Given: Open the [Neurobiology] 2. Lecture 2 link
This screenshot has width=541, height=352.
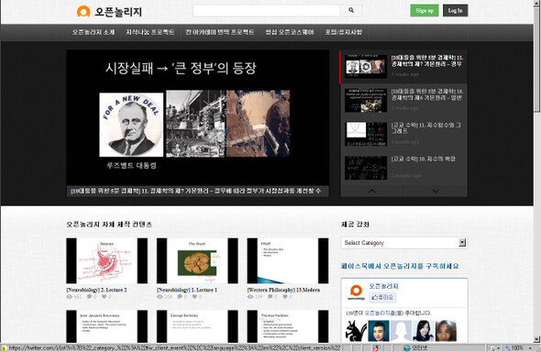Looking at the screenshot, I should tap(97, 290).
